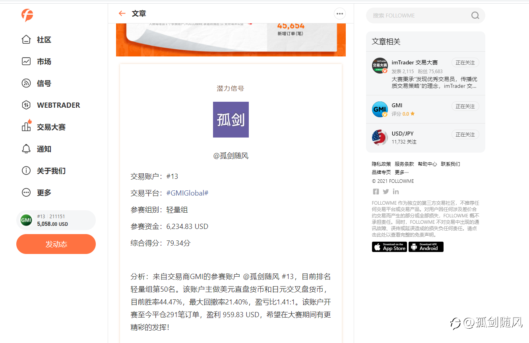Open the 交易大赛 contest icon
Image resolution: width=529 pixels, height=343 pixels.
(x=26, y=126)
